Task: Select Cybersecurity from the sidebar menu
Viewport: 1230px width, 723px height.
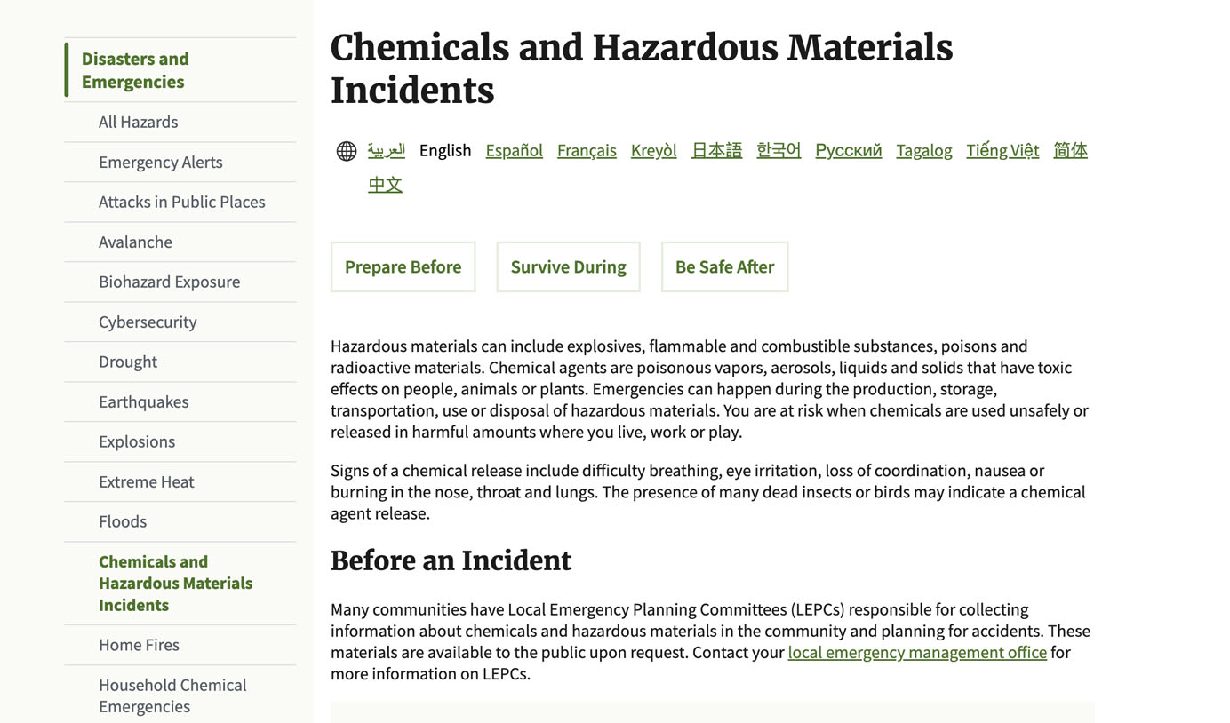Action: point(148,322)
